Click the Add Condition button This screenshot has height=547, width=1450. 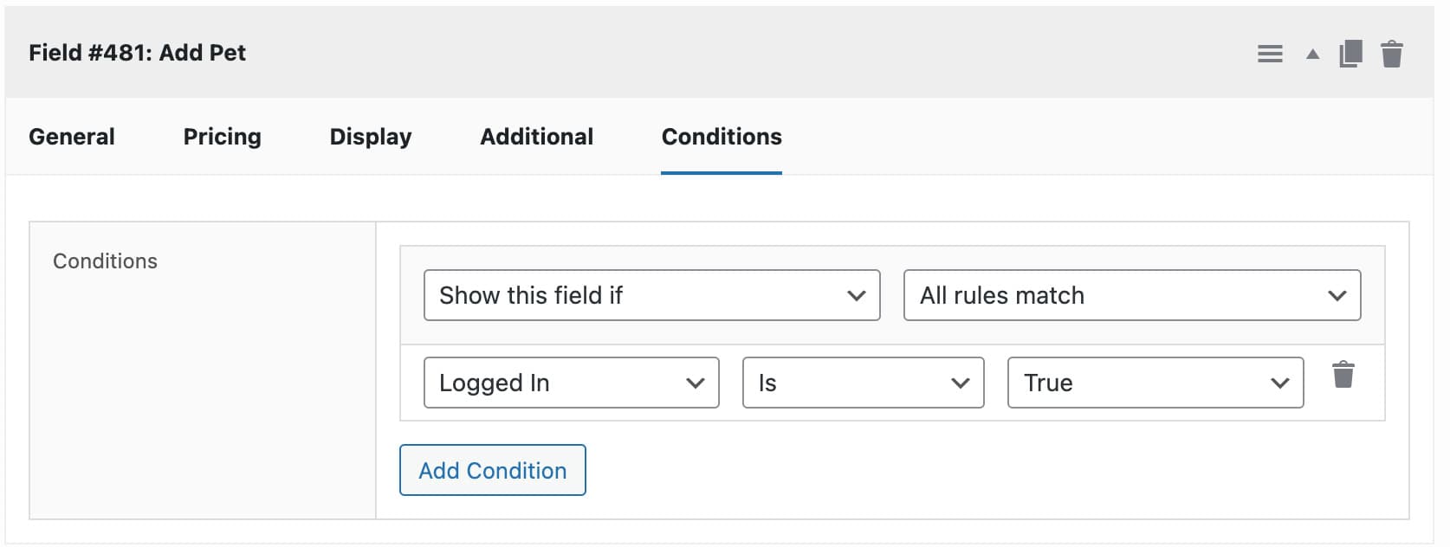[x=492, y=470]
